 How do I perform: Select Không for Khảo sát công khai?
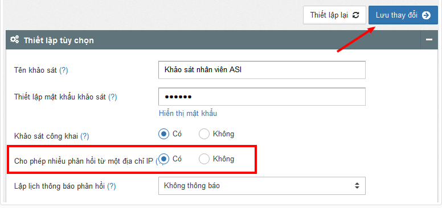[204, 134]
